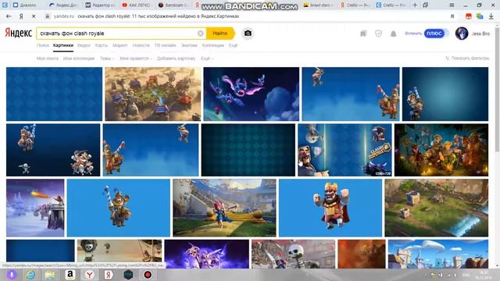
Task: Open the arena with princess thumbnail
Action: 224,208
